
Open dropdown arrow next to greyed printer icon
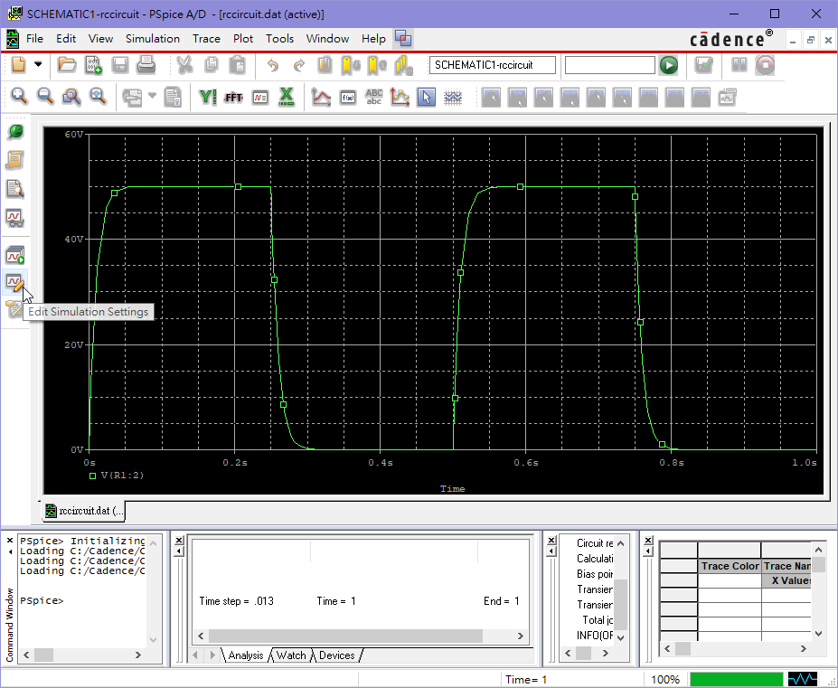[x=152, y=96]
